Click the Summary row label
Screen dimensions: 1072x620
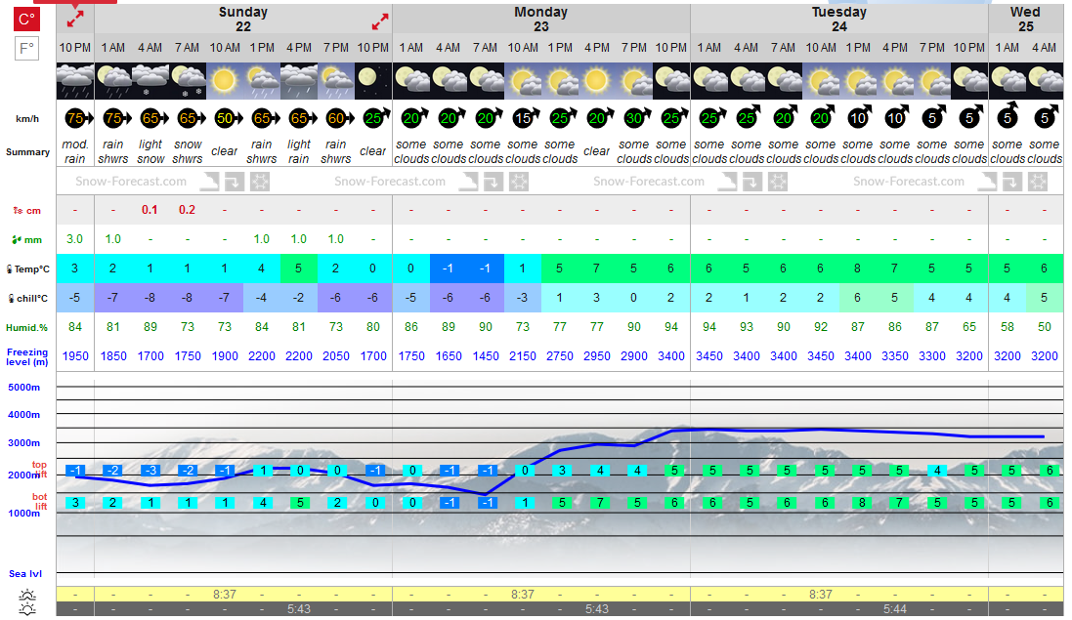(27, 151)
